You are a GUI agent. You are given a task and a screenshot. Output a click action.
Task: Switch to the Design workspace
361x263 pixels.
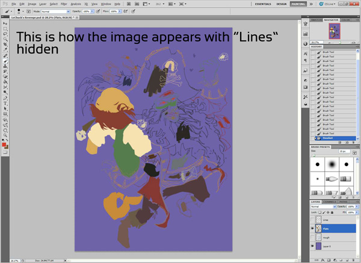click(x=282, y=4)
